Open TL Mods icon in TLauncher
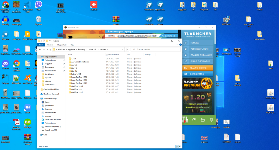 tap(185, 120)
